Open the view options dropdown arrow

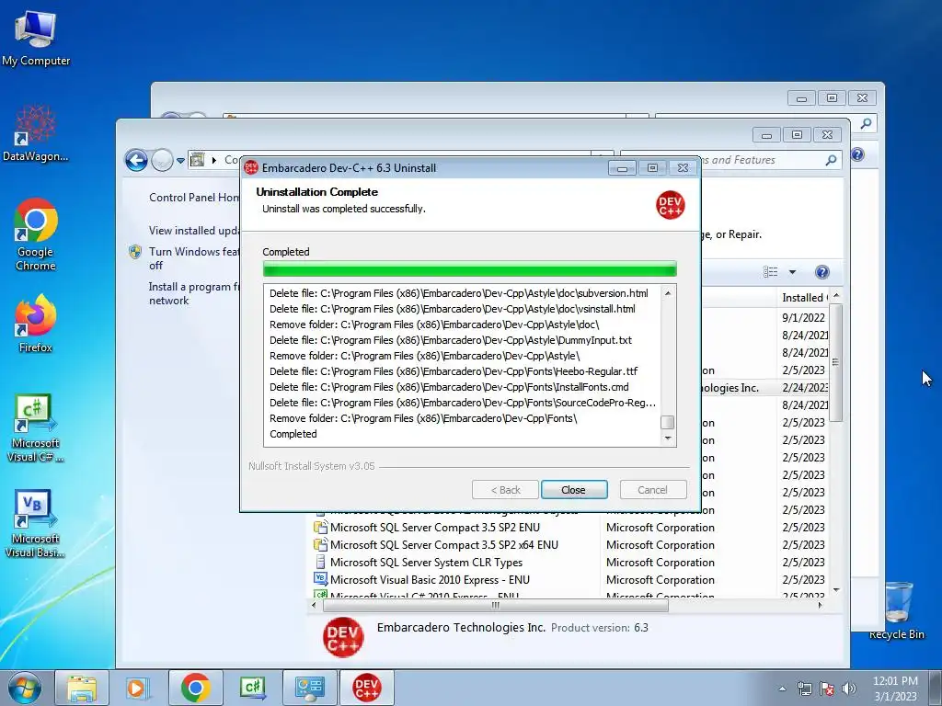click(792, 272)
